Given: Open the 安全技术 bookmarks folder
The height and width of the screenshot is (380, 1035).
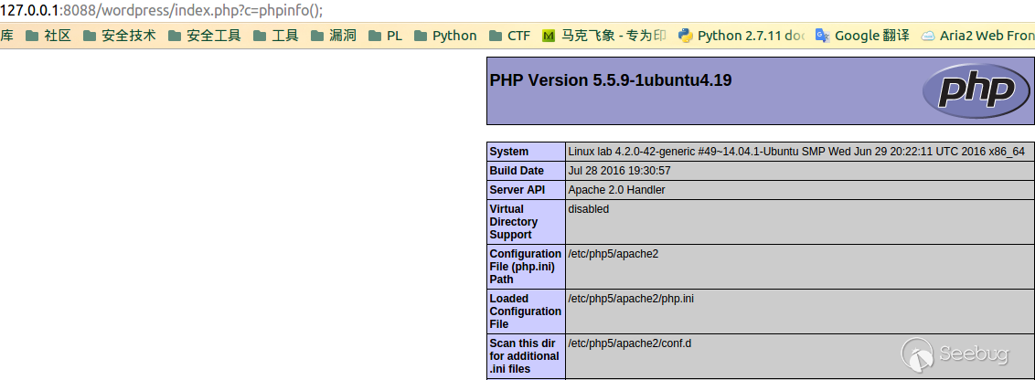Looking at the screenshot, I should coord(119,36).
